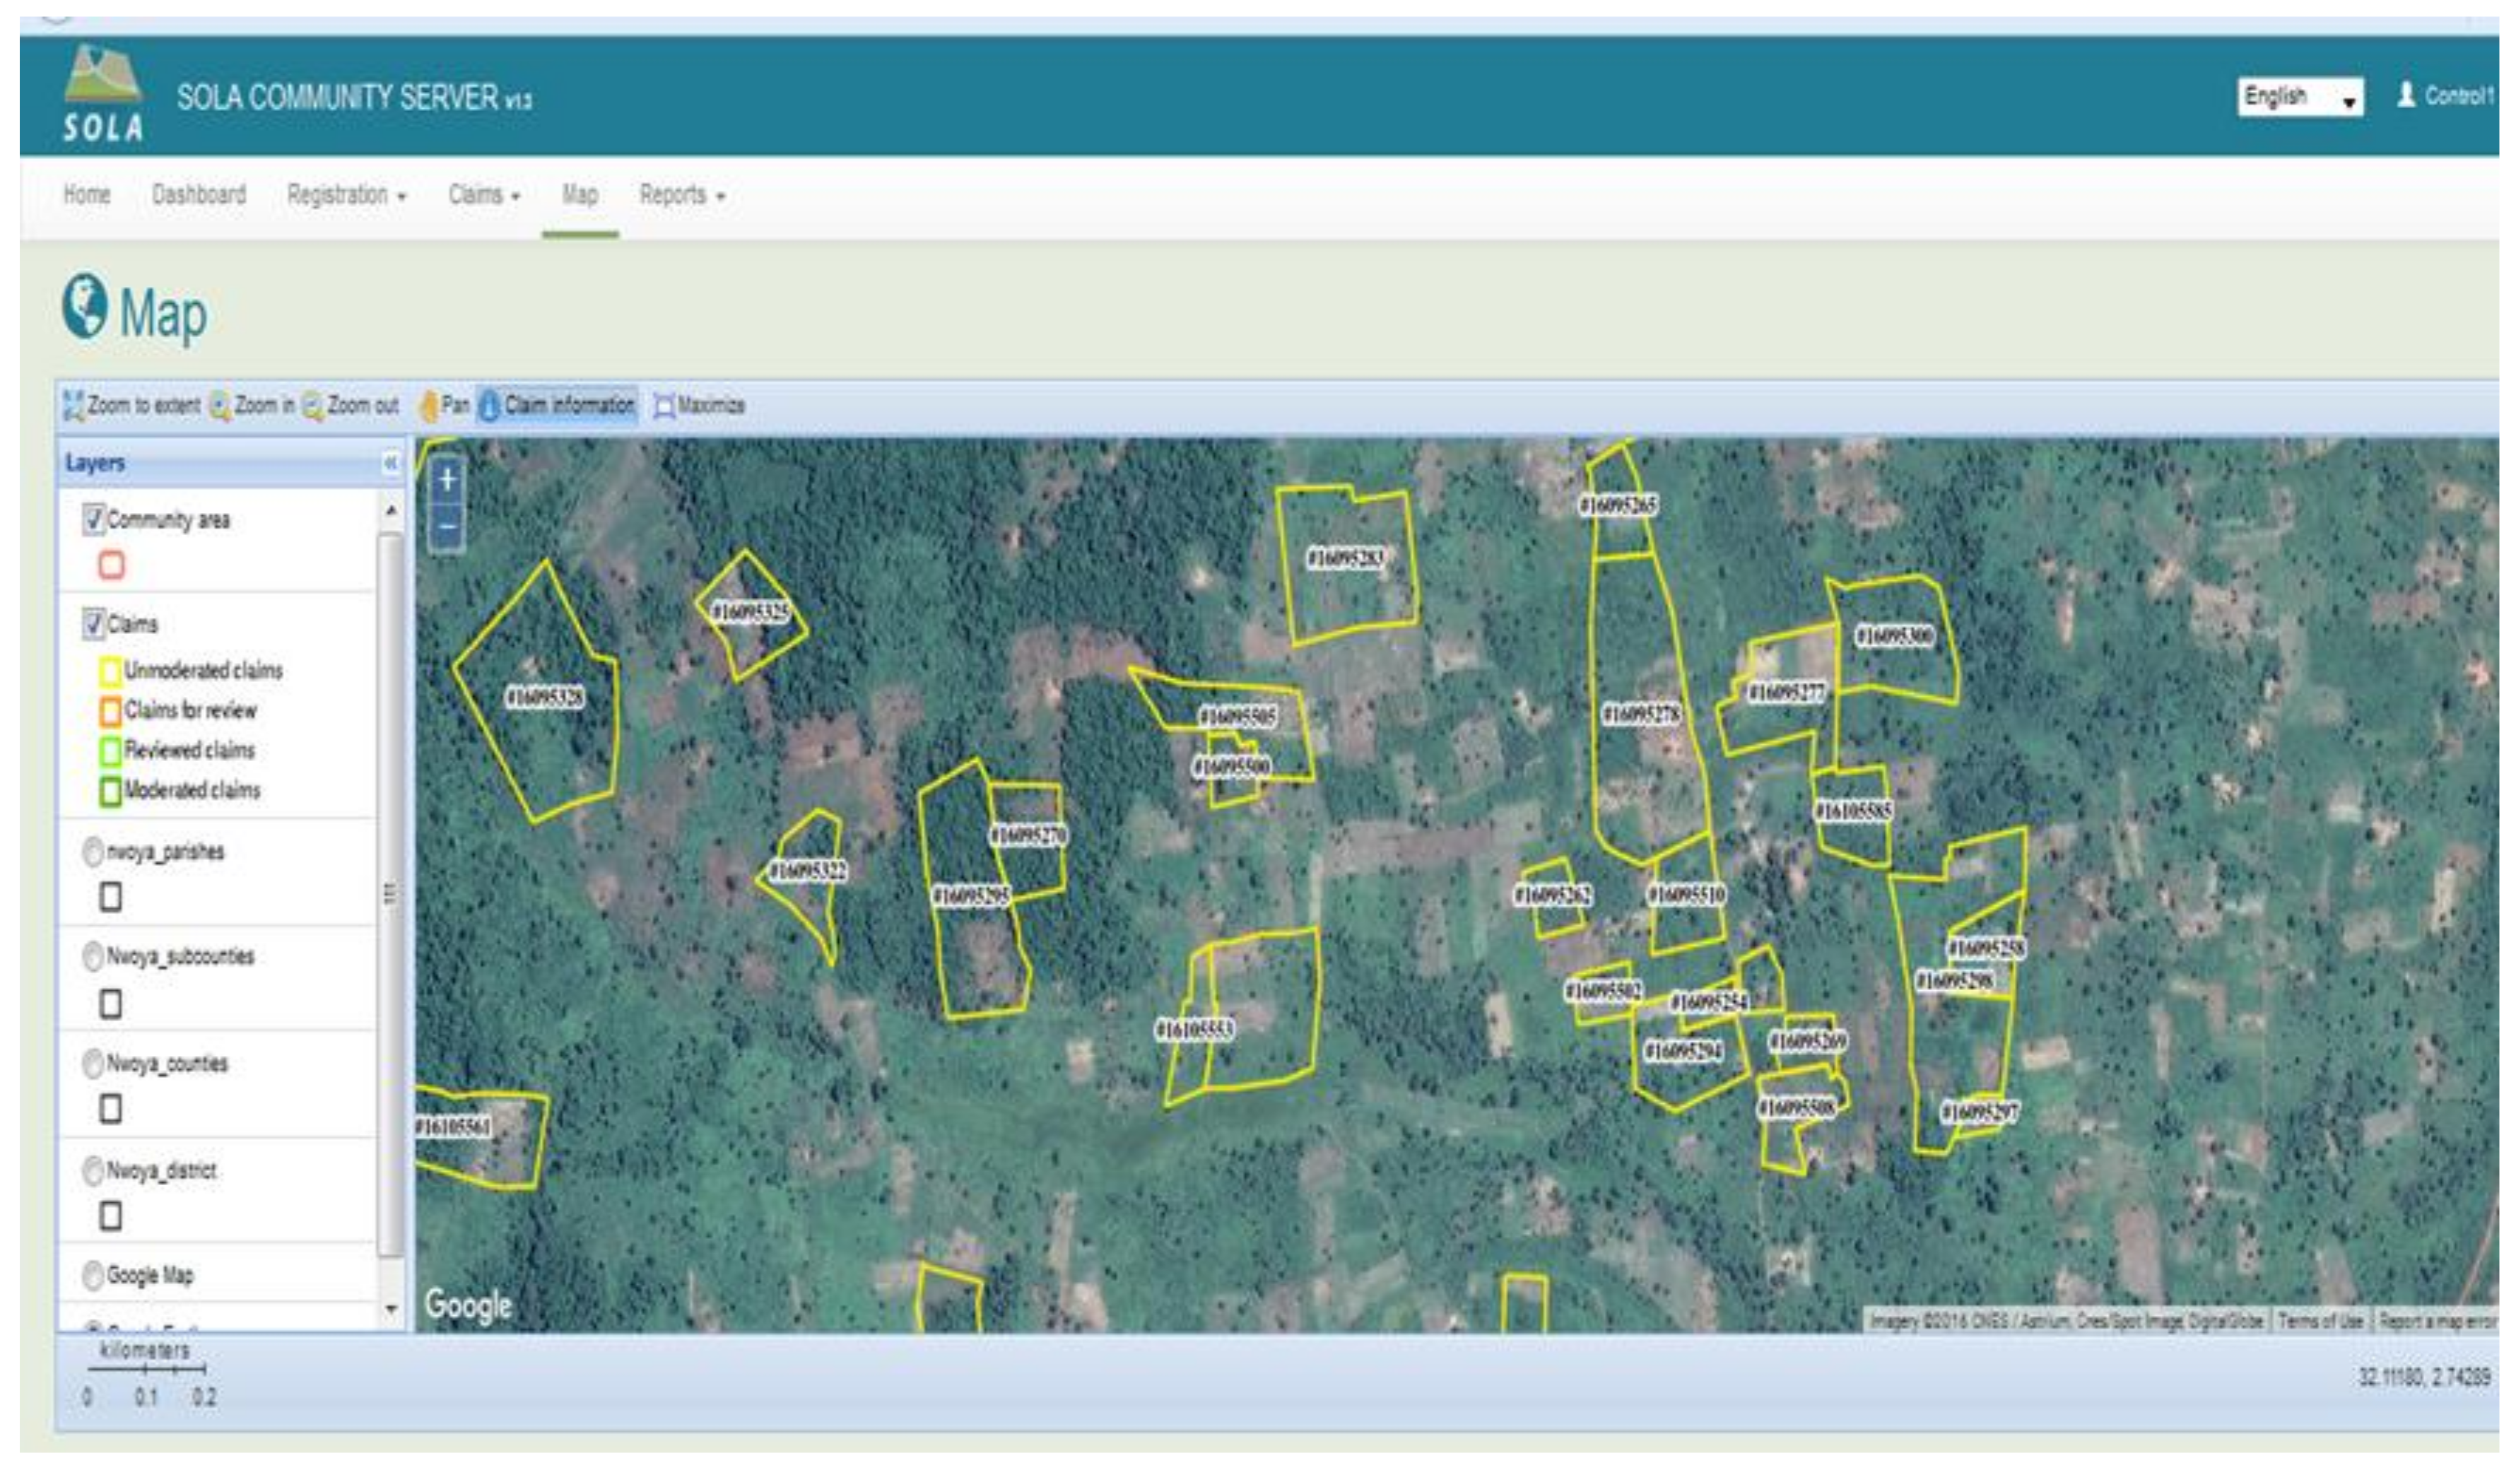Click the layers list scroll up arrow
This screenshot has width=2516, height=1470.
click(392, 511)
